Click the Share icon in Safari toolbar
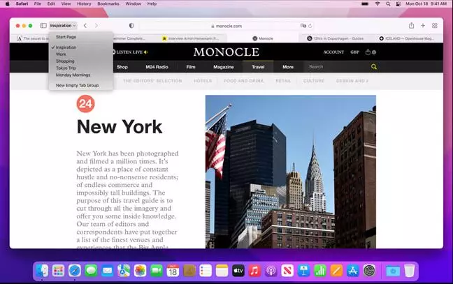The width and height of the screenshot is (453, 284). click(410, 26)
